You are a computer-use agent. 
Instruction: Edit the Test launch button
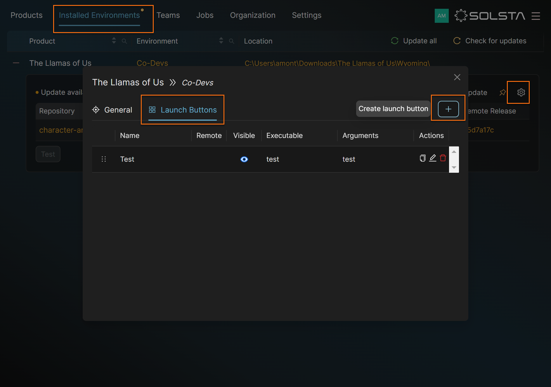(x=433, y=158)
